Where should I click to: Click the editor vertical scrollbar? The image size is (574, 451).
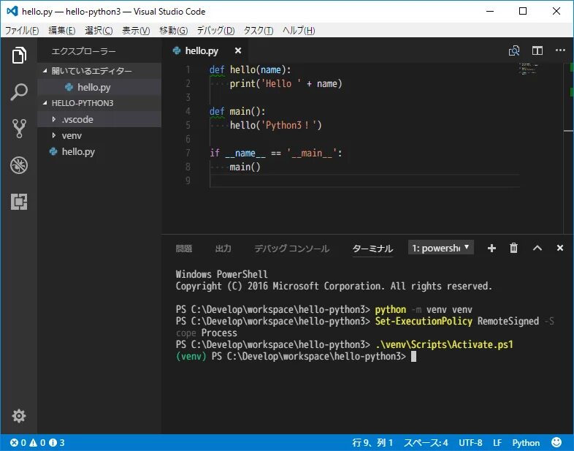[x=568, y=148]
